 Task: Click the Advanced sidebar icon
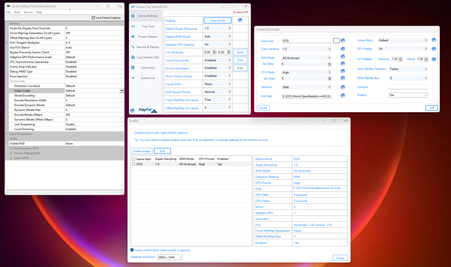(x=133, y=67)
